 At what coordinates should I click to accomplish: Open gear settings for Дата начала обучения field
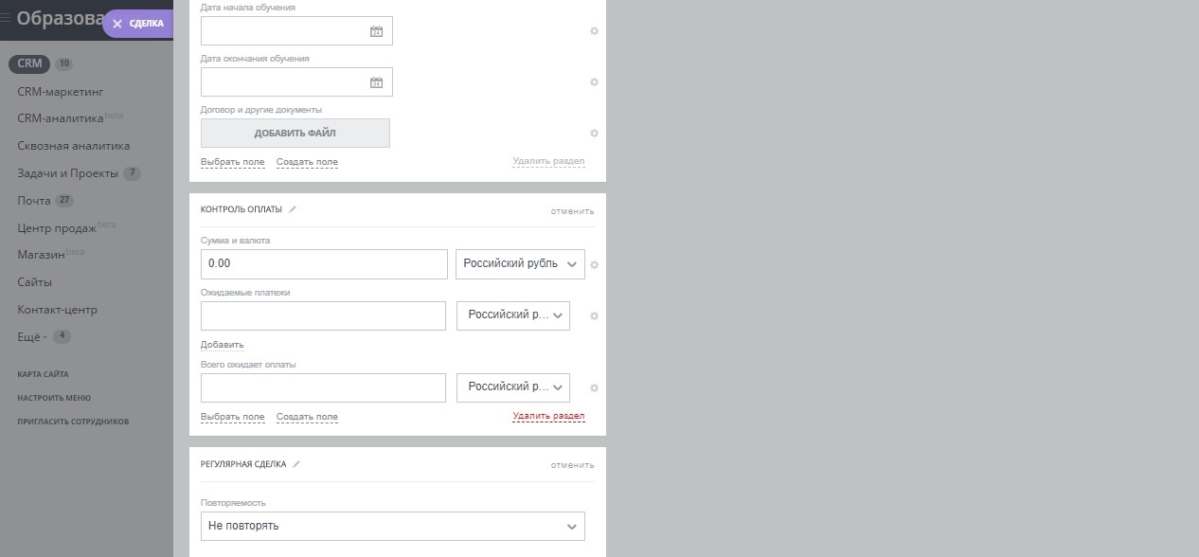(x=594, y=31)
